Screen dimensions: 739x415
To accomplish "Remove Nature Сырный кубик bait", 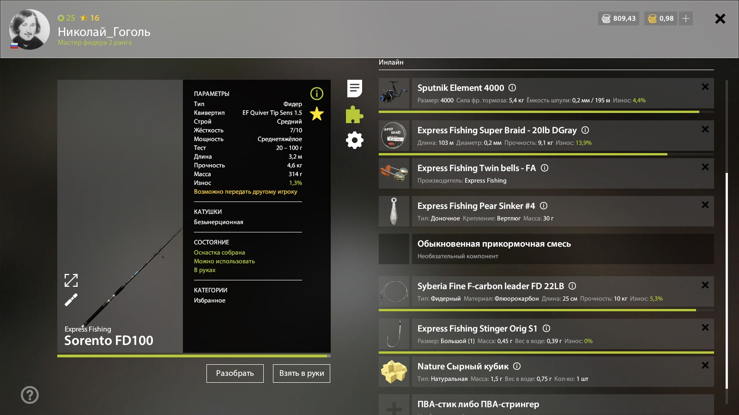I will coord(705,365).
